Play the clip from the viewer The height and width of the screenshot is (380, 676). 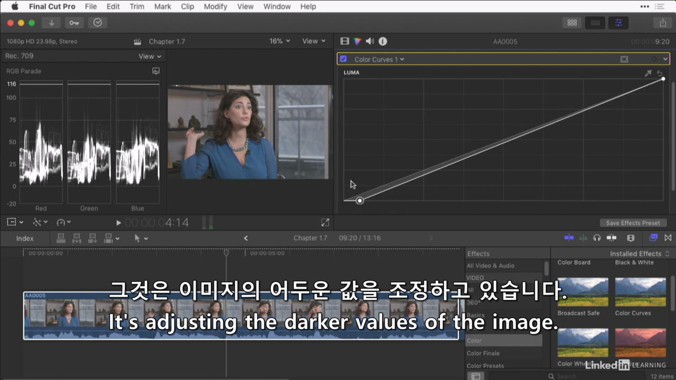tap(118, 223)
